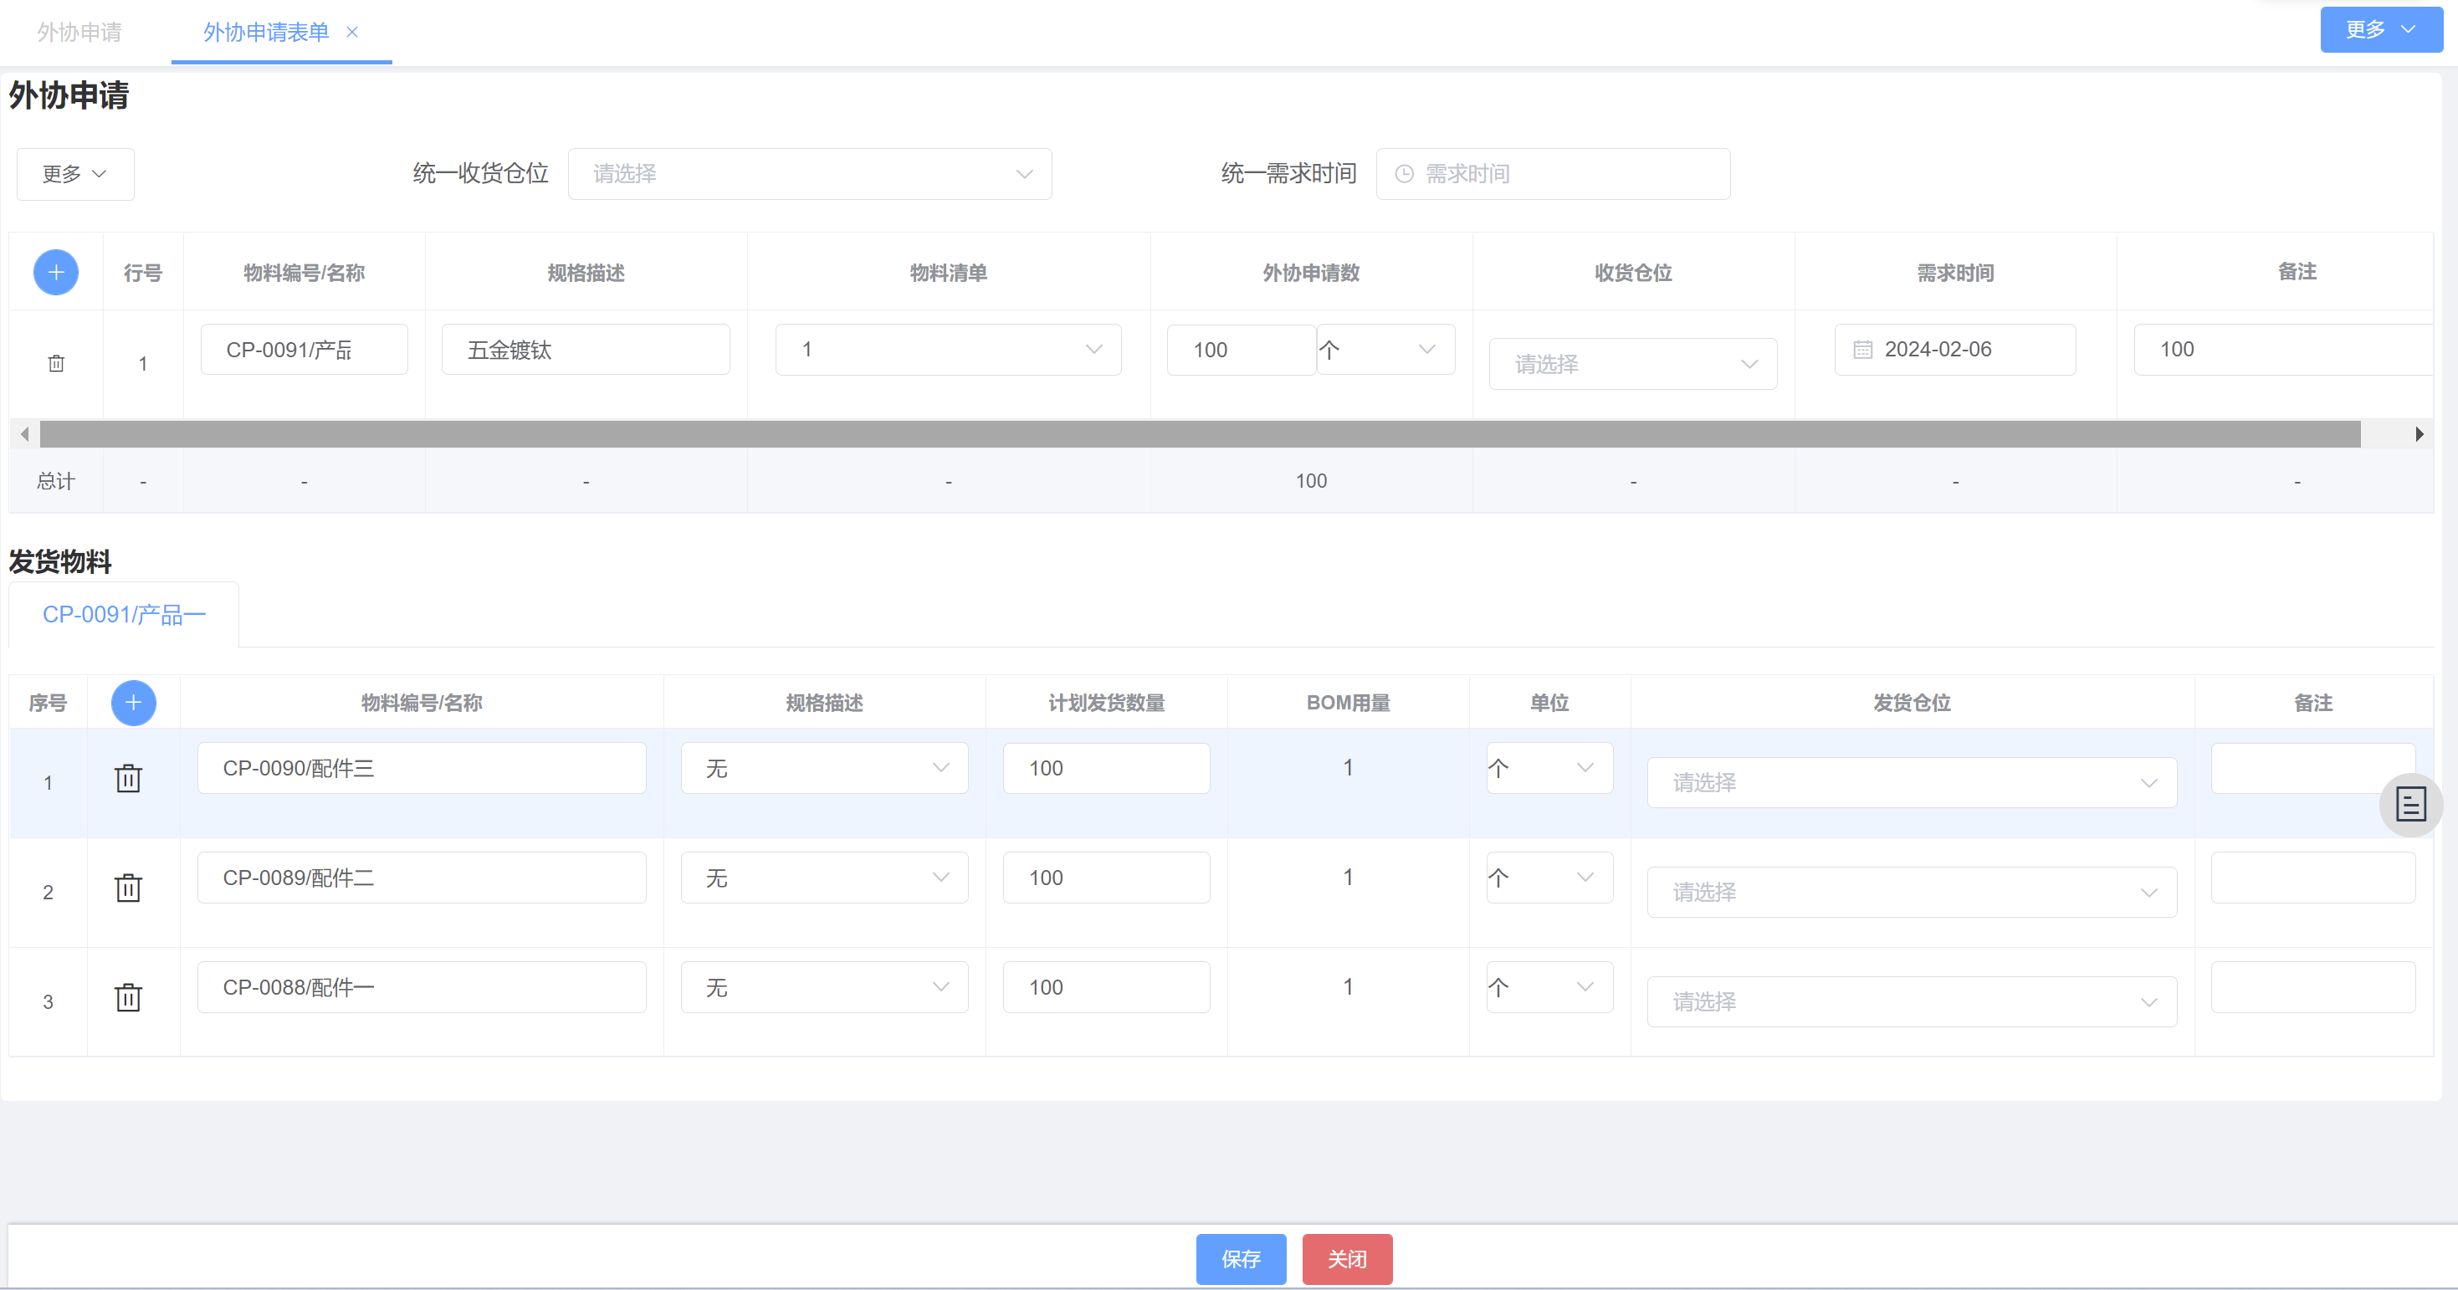Click the 外协申请数 column header

1311,273
